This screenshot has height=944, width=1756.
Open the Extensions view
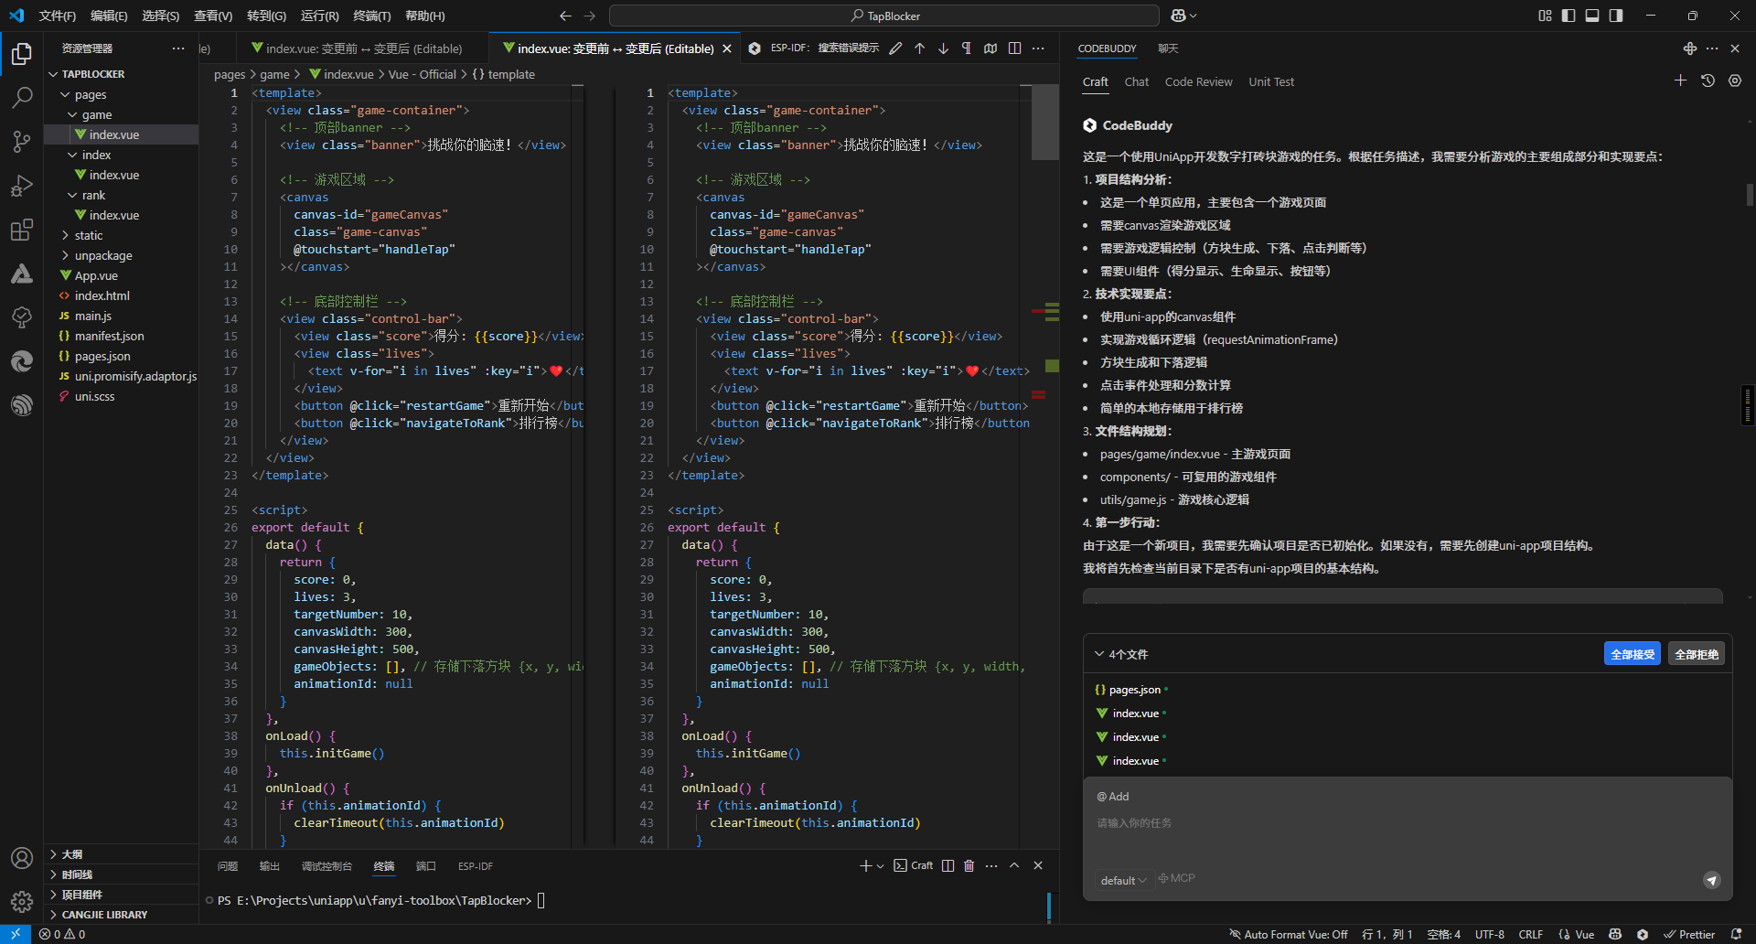click(22, 230)
